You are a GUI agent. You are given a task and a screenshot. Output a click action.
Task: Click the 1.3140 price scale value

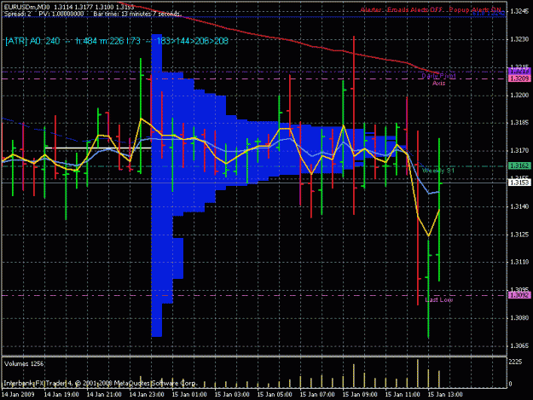tap(519, 206)
